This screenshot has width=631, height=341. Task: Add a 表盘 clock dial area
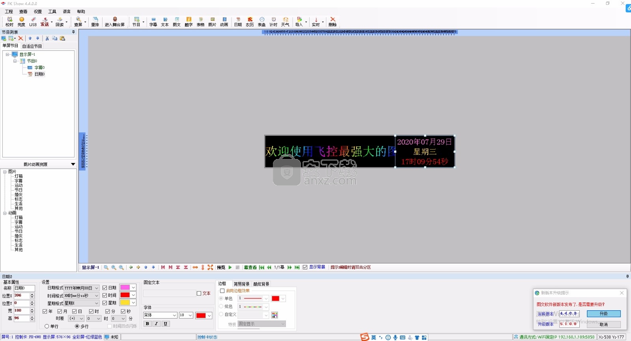click(261, 22)
